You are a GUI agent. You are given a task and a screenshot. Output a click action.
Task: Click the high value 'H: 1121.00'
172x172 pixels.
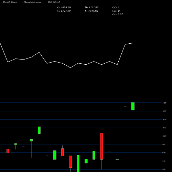[92, 8]
